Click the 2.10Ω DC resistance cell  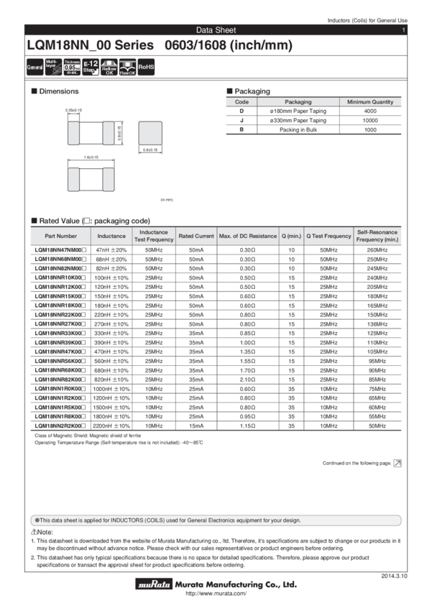click(248, 380)
